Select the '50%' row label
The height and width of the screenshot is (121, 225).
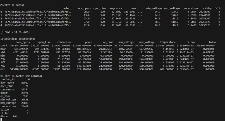coord(3,62)
